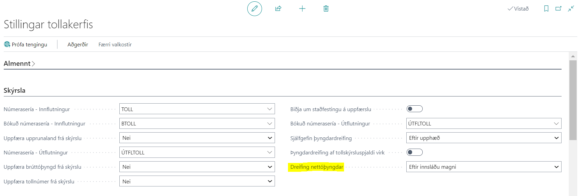Click the plus icon to create new
Screen dimensions: 579x196
click(x=302, y=9)
